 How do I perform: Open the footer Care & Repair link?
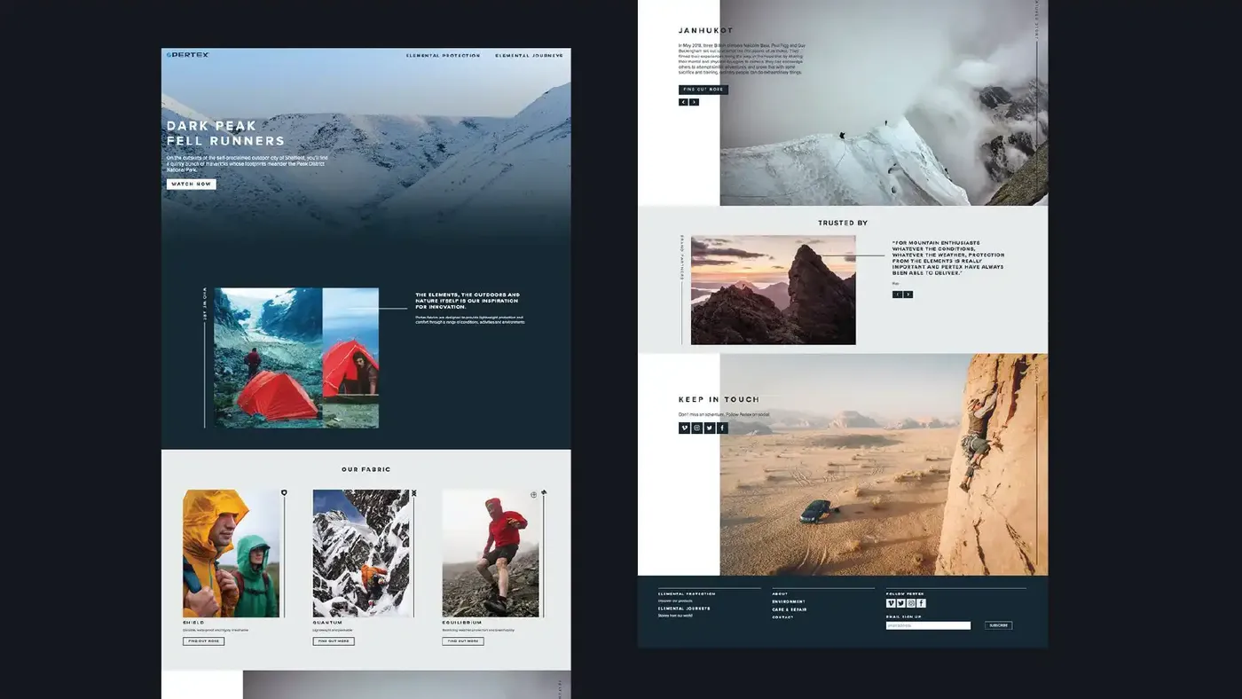click(790, 609)
